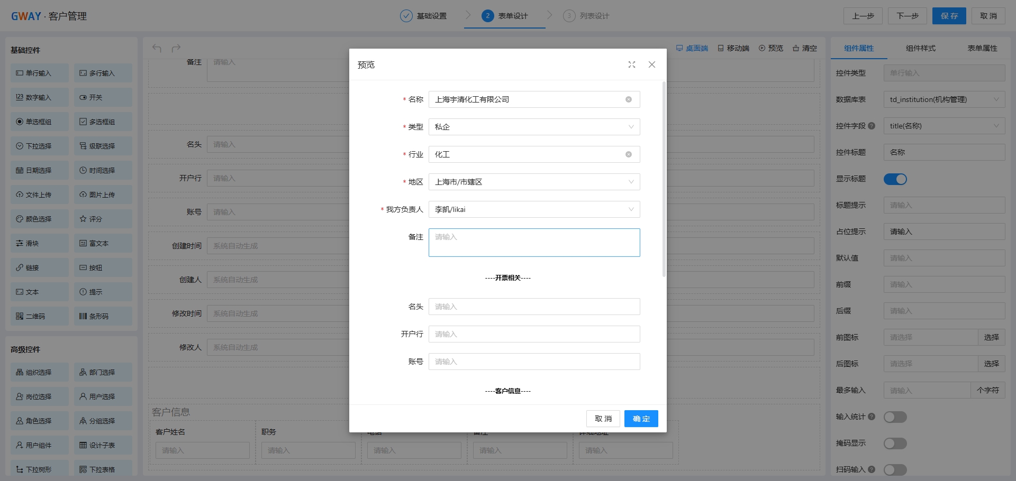Viewport: 1016px width, 481px height.
Task: Clear the 行业 field with its clear icon
Action: (629, 154)
